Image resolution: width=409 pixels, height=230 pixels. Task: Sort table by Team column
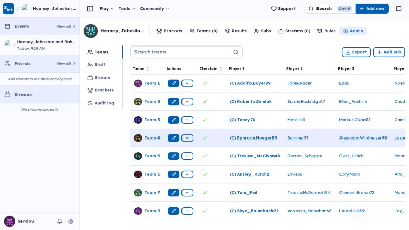[141, 69]
